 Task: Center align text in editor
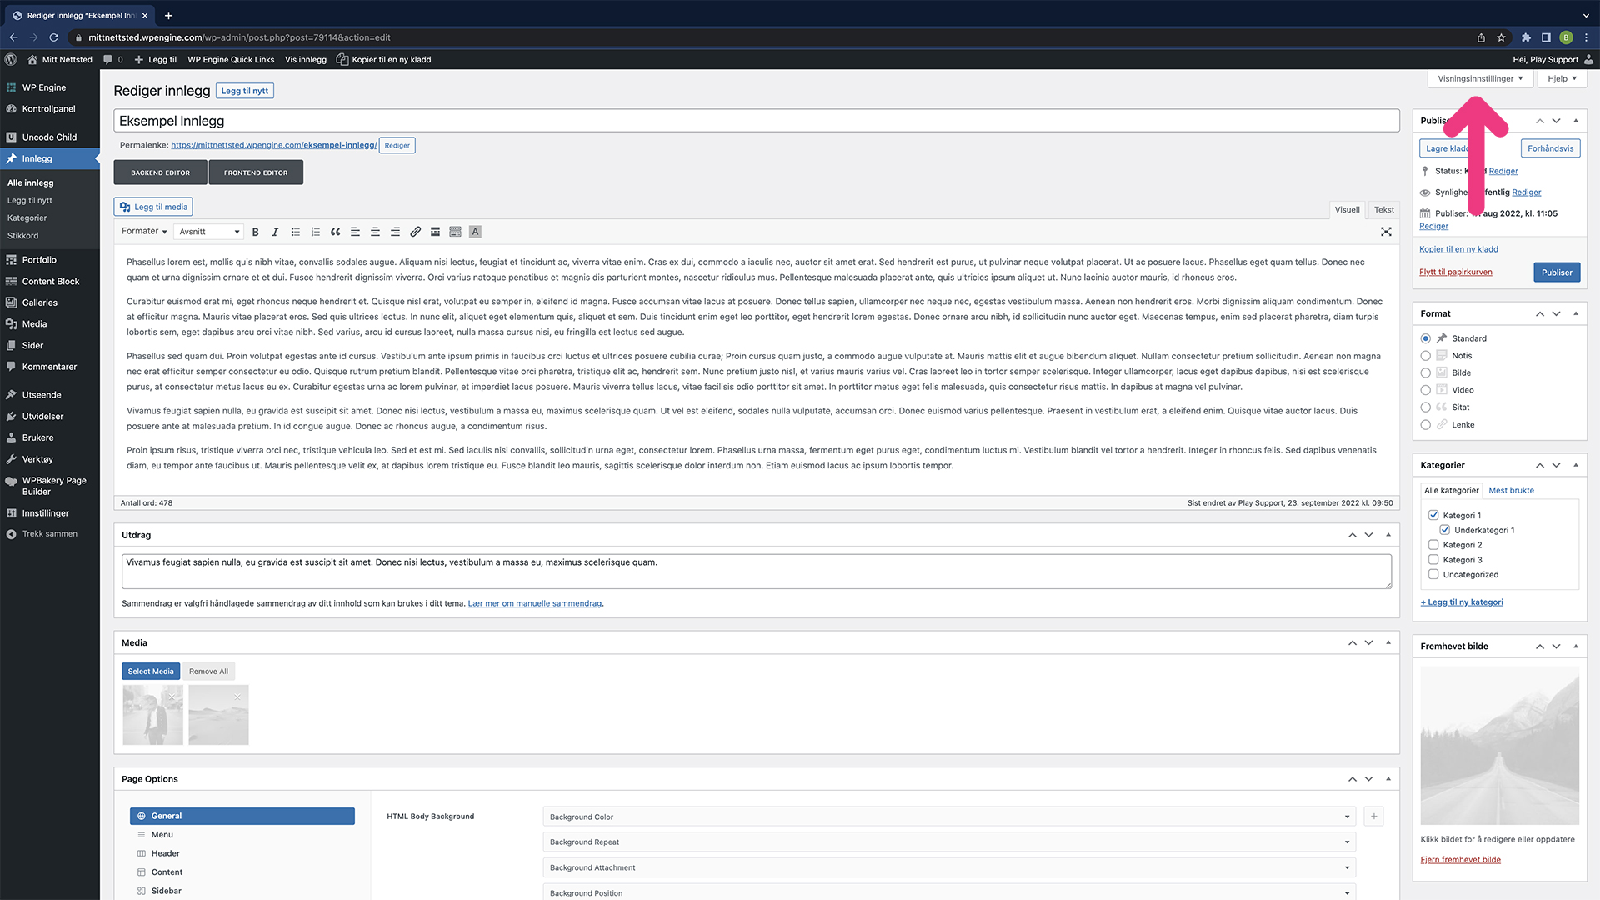(x=375, y=232)
